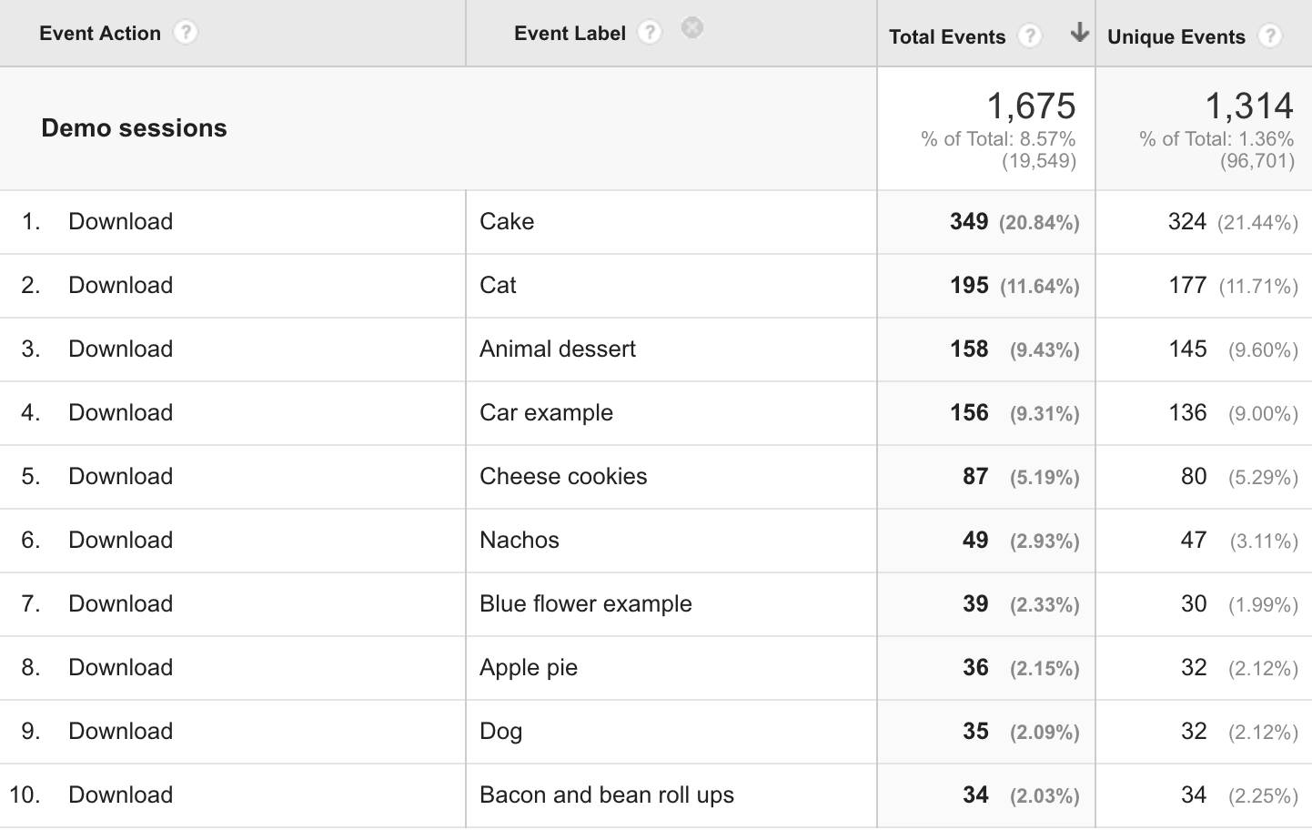
Task: Click Download in the Car example row
Action: click(120, 413)
